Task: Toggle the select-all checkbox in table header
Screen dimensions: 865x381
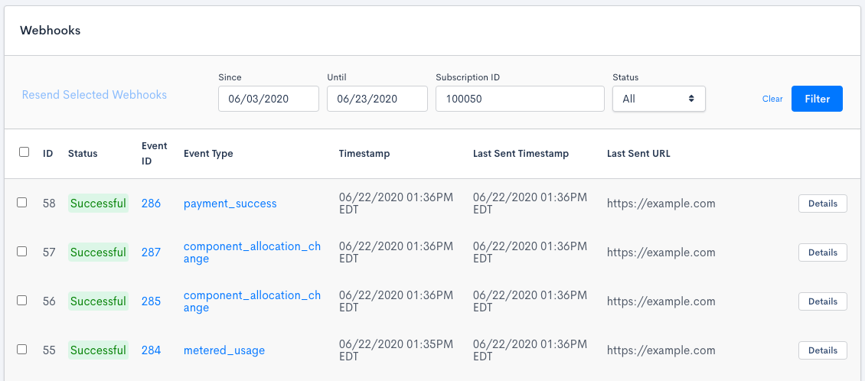Action: [24, 152]
